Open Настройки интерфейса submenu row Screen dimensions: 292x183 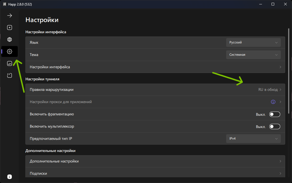pyautogui.click(x=155, y=67)
